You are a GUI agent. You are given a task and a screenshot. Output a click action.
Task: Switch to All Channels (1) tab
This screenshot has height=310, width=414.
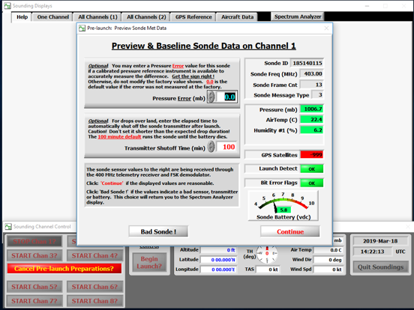(x=97, y=17)
